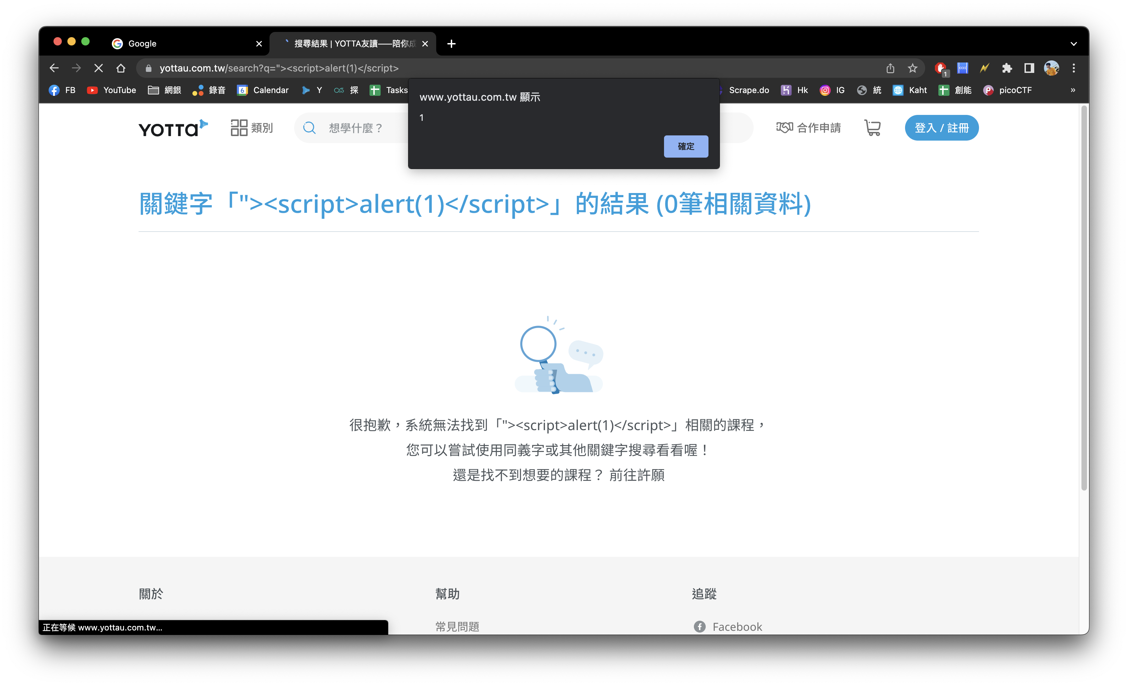Open the Chrome three-dot menu

pos(1073,68)
